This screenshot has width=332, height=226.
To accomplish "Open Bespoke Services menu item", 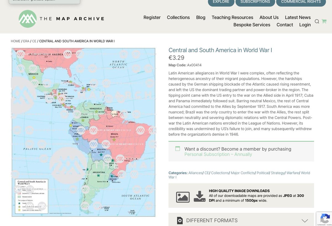I will 252,25.
